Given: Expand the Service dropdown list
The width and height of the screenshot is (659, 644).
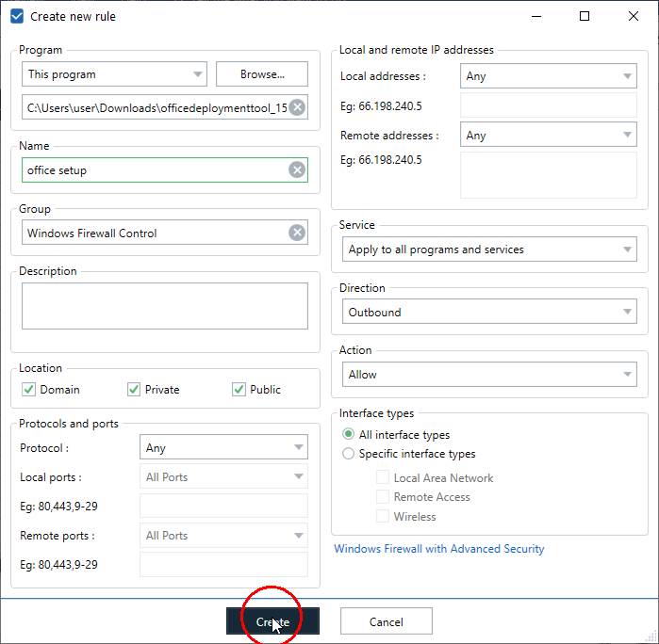Looking at the screenshot, I should 488,250.
